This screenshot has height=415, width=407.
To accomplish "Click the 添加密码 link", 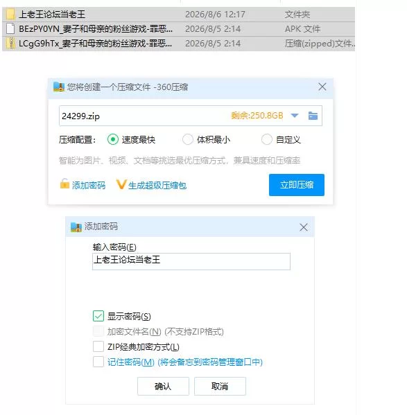I will point(89,185).
